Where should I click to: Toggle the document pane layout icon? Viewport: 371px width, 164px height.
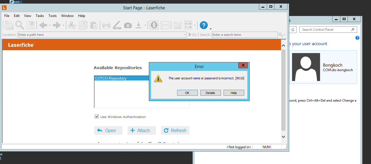click(x=31, y=25)
